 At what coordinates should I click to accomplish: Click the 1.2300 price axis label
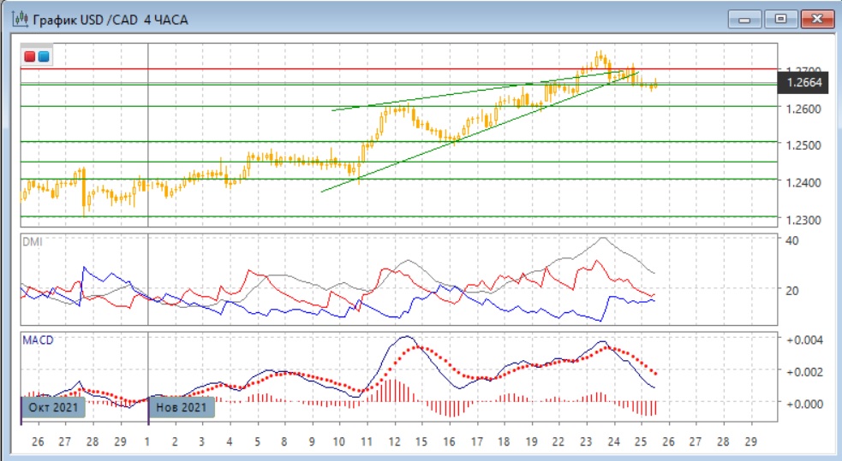click(x=803, y=219)
